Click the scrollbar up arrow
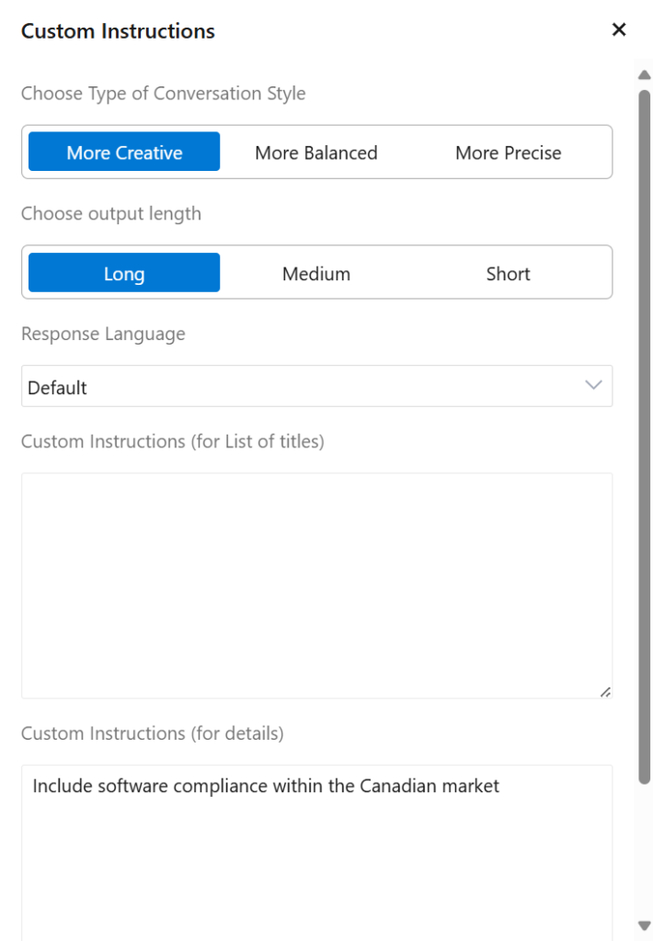Image resolution: width=653 pixels, height=941 pixels. [645, 74]
